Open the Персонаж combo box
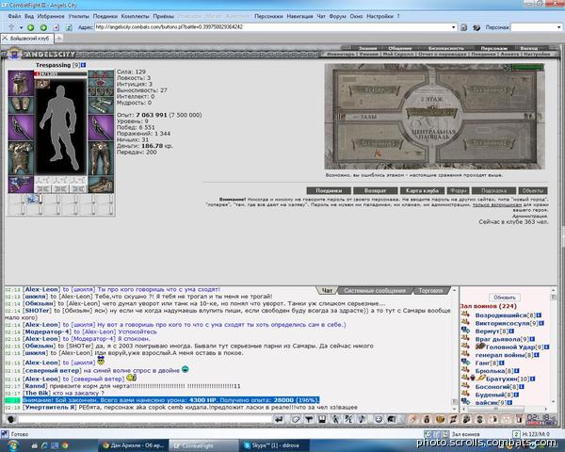This screenshot has height=452, width=565. (x=536, y=27)
